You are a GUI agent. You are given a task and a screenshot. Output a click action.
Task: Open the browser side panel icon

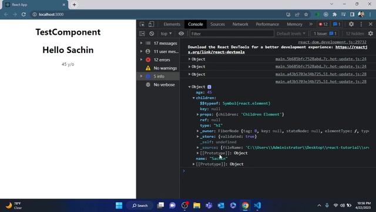pyautogui.click(x=352, y=14)
